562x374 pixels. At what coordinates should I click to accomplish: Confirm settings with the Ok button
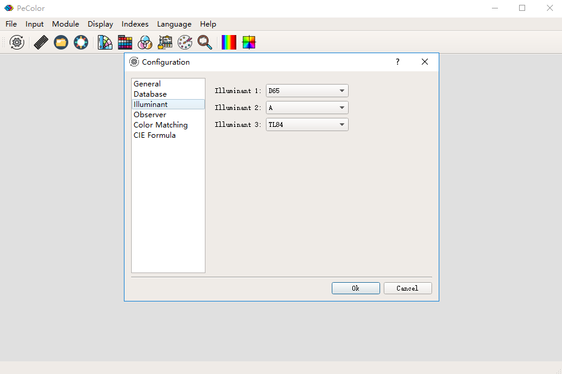click(355, 288)
